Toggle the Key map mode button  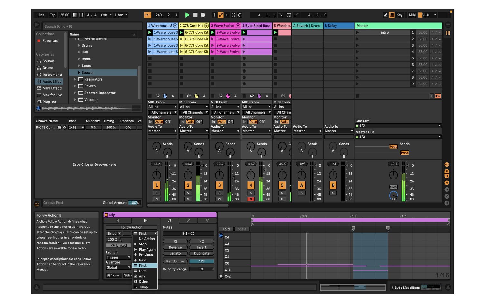pos(399,15)
